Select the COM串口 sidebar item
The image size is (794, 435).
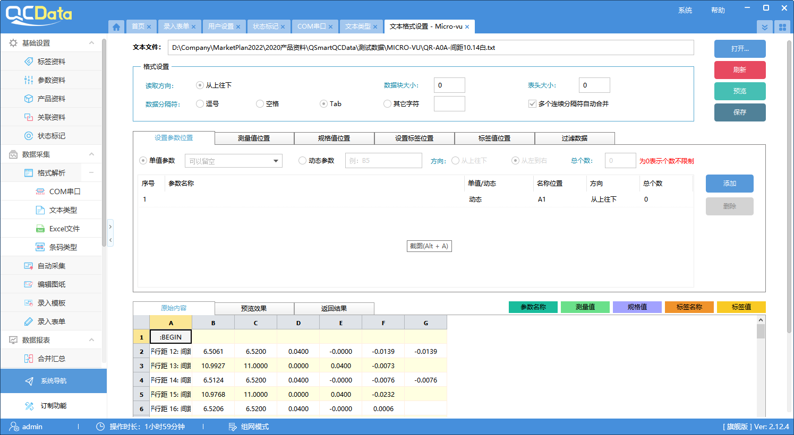point(64,192)
